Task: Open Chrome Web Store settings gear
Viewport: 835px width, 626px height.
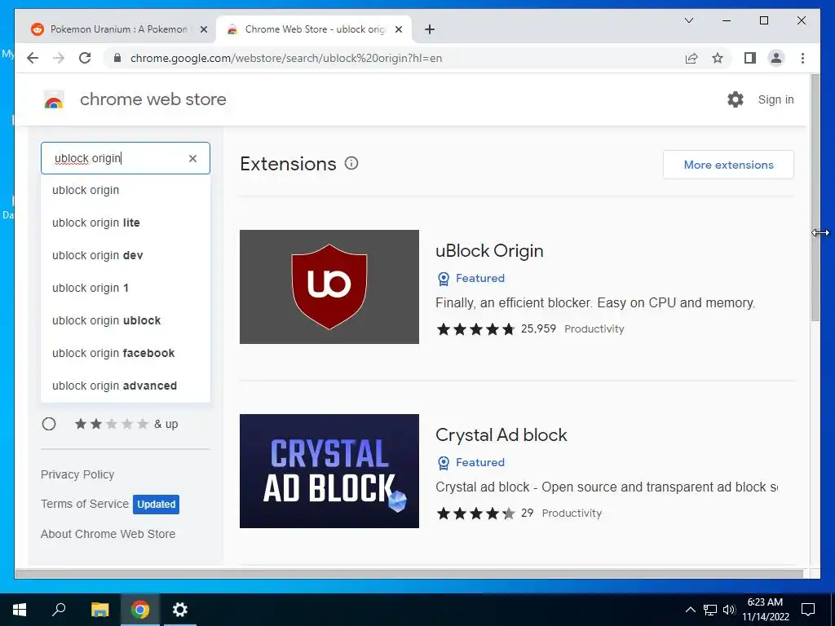Action: click(736, 99)
